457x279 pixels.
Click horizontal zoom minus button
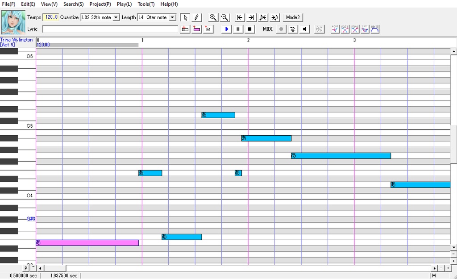coord(441,268)
